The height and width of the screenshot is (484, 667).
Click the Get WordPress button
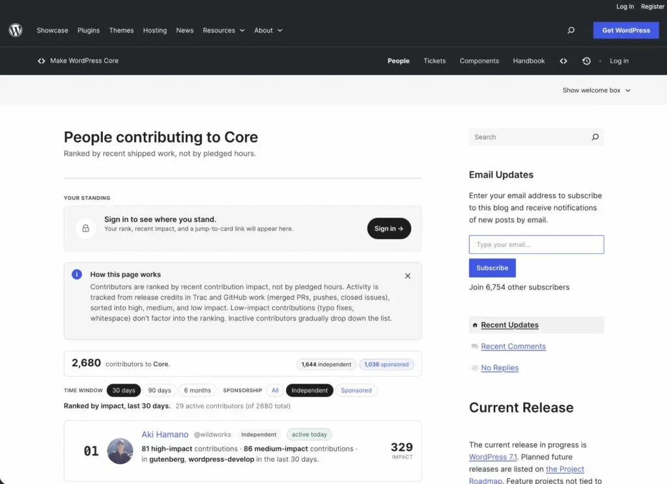[x=626, y=30]
